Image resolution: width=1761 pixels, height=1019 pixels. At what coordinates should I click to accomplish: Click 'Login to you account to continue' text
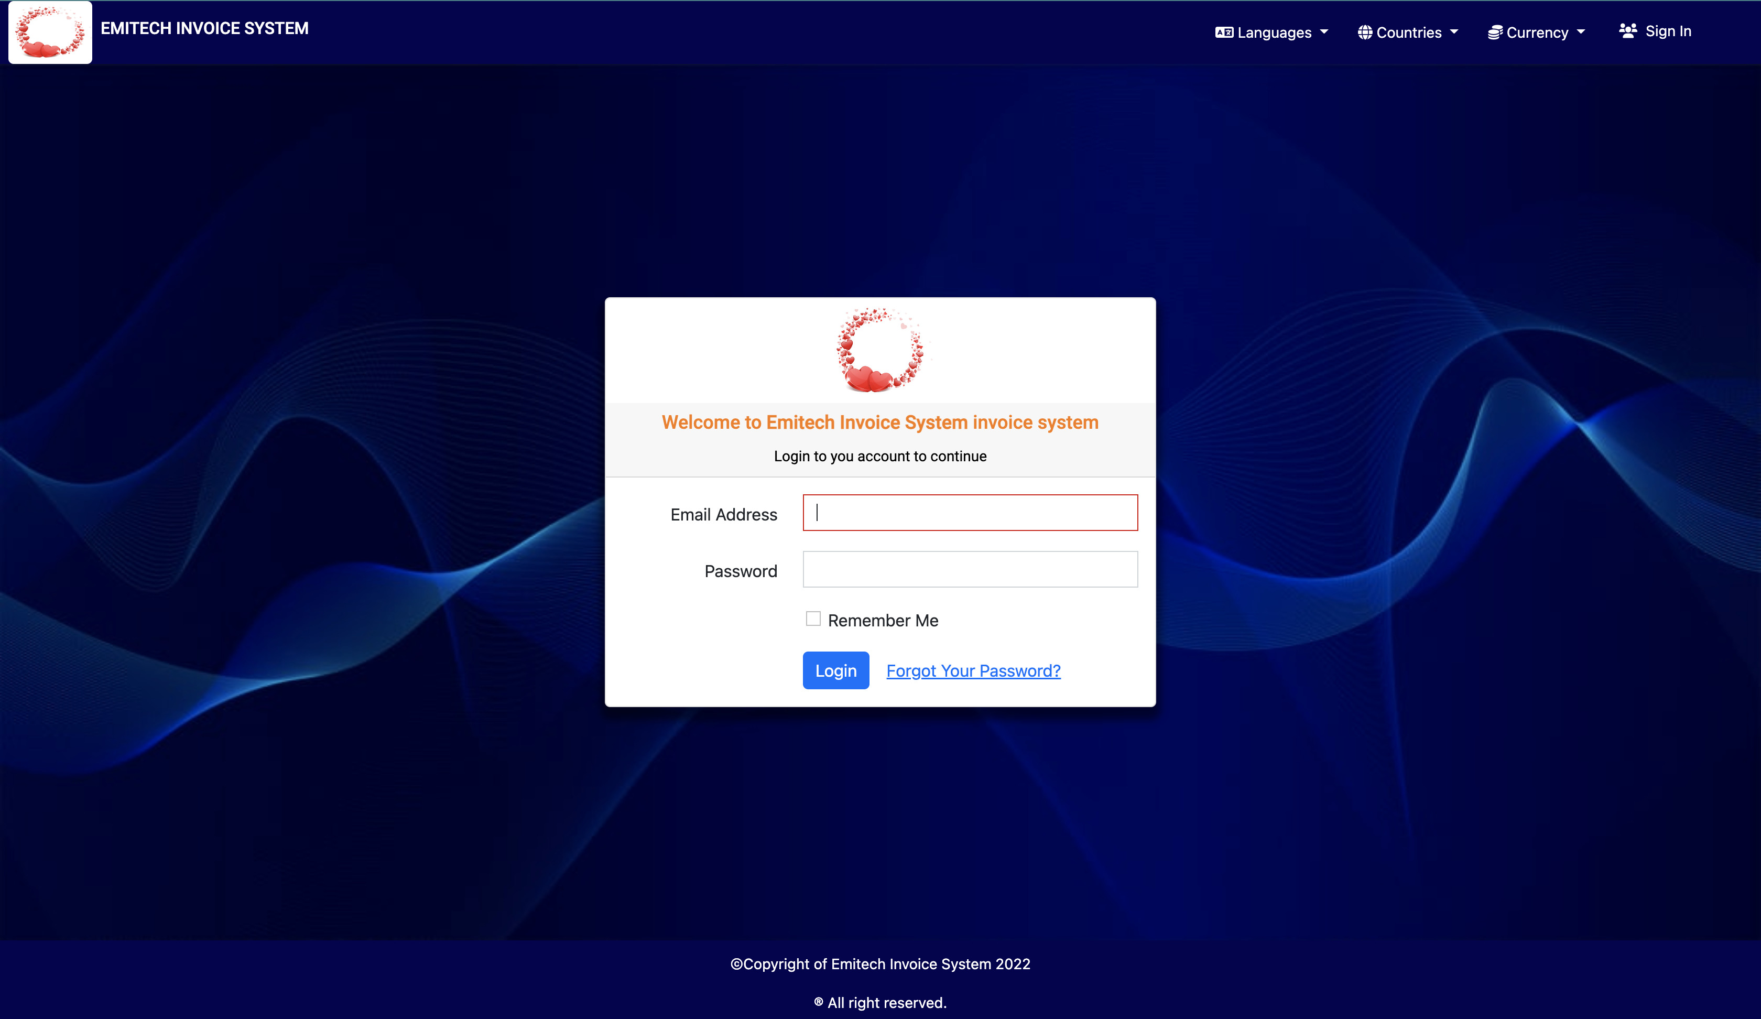point(880,457)
